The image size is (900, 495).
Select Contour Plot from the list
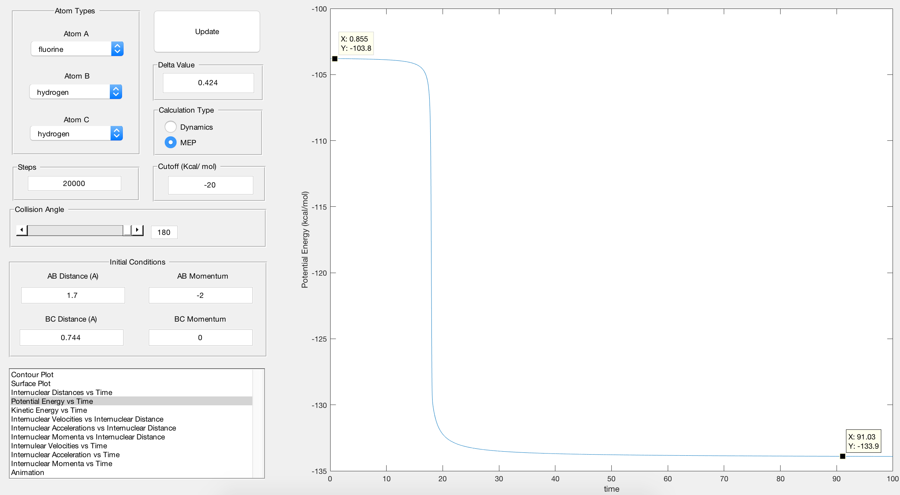click(x=32, y=375)
